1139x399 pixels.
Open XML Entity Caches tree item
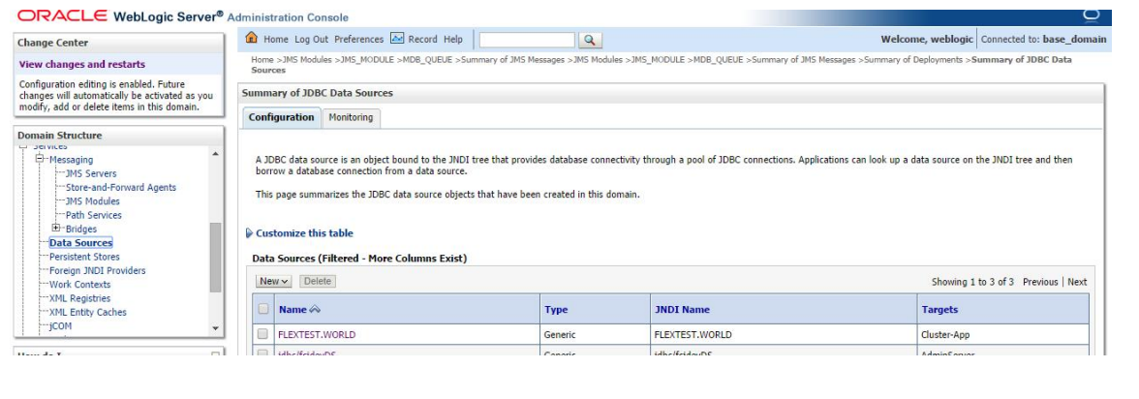[x=88, y=312]
